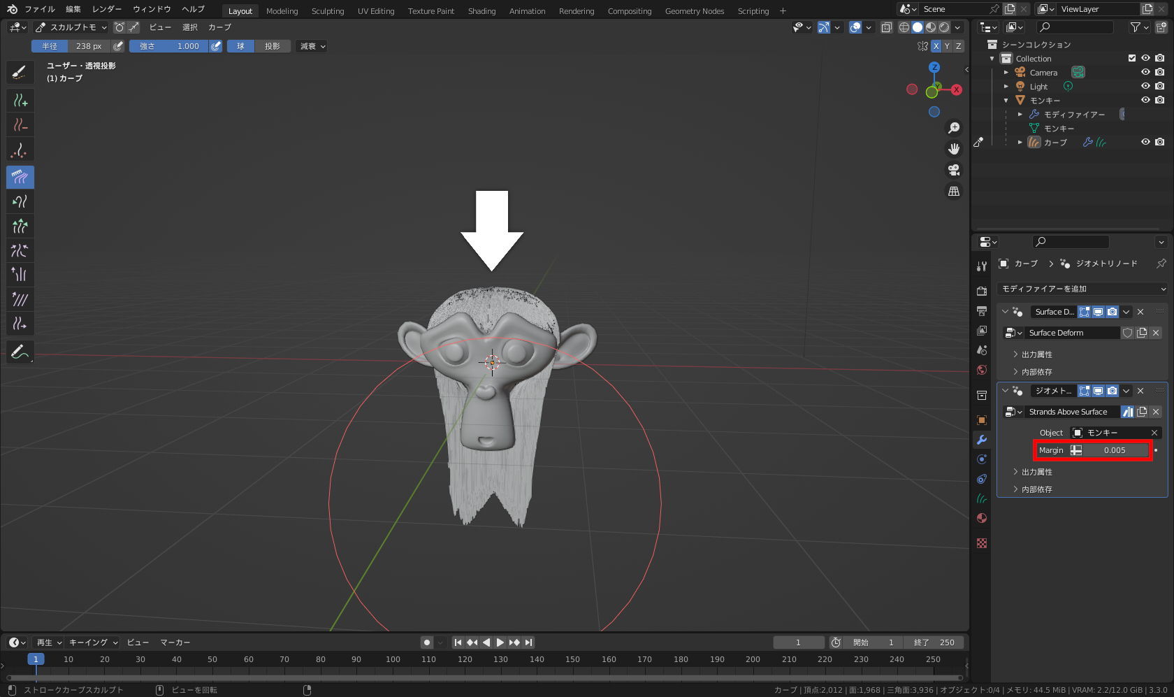
Task: Open the スカルプトモード mode dropdown
Action: pos(71,27)
